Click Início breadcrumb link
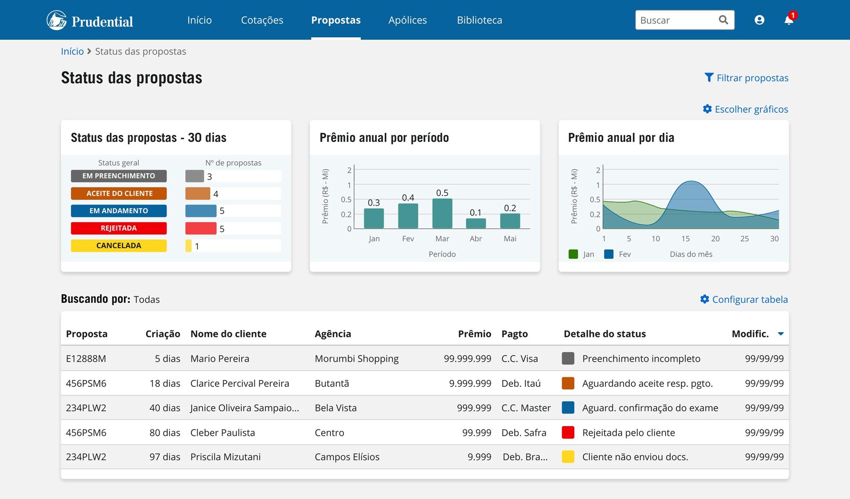The width and height of the screenshot is (850, 499). point(72,52)
